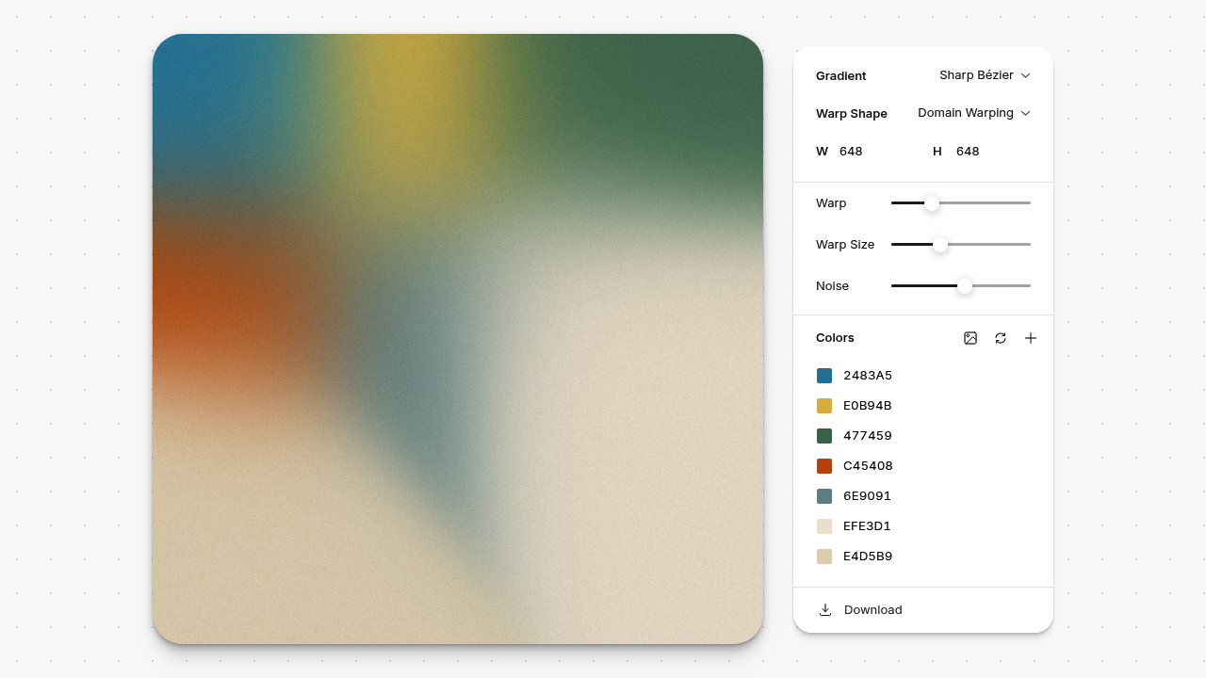This screenshot has height=678, width=1206.
Task: Click the Warp Size slider handle
Action: (939, 245)
